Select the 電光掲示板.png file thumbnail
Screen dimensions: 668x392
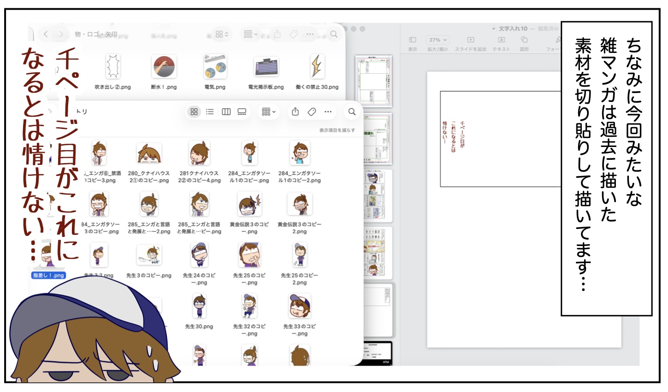point(266,68)
